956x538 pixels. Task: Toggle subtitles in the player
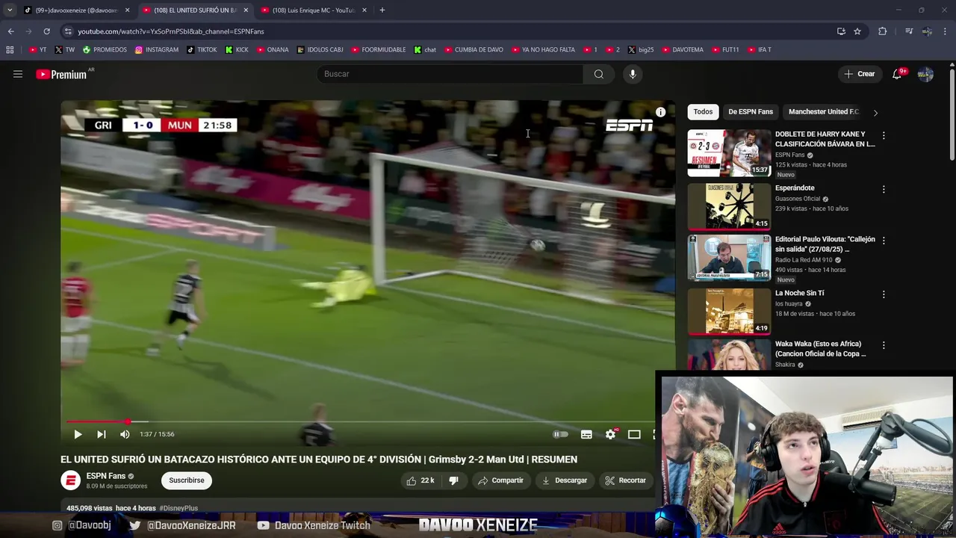pos(586,434)
